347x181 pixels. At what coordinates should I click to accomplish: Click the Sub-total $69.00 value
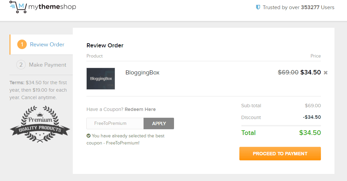(313, 106)
